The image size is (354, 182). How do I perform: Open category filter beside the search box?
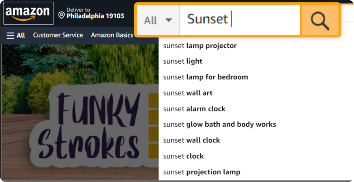(158, 20)
